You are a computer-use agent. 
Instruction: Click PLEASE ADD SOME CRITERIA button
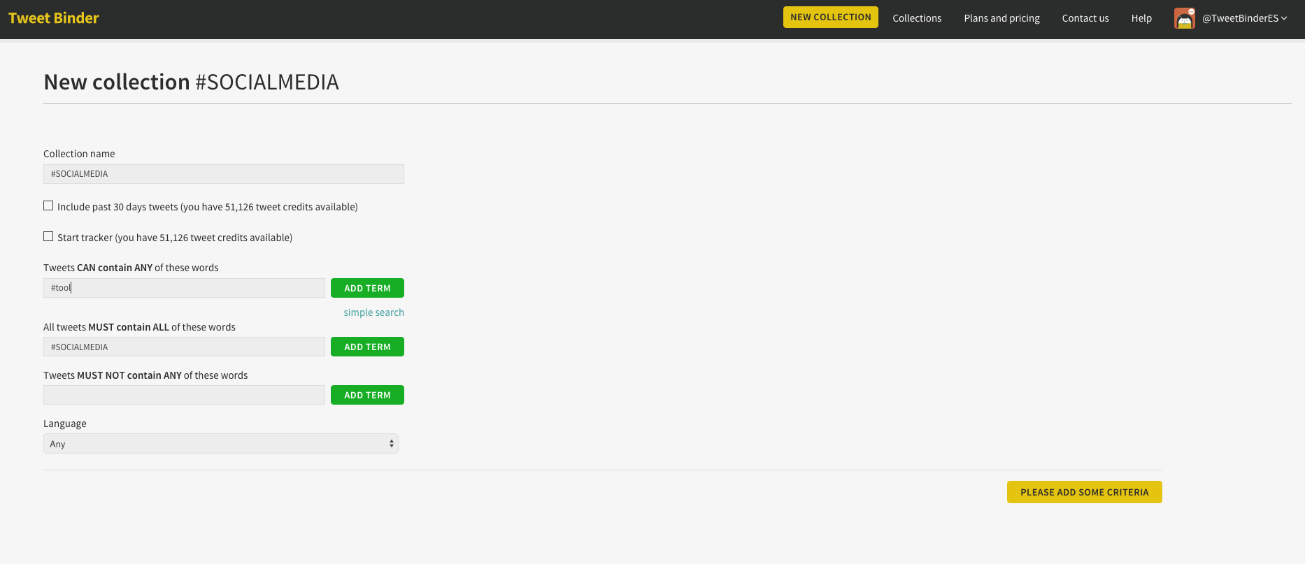coord(1084,492)
